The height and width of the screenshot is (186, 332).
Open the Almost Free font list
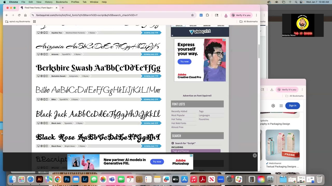177,127
